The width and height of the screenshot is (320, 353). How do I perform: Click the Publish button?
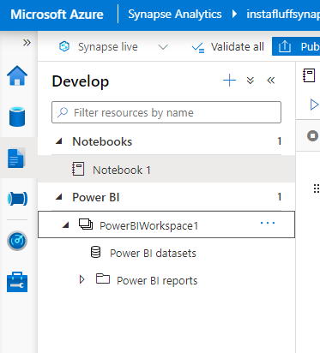pyautogui.click(x=296, y=46)
